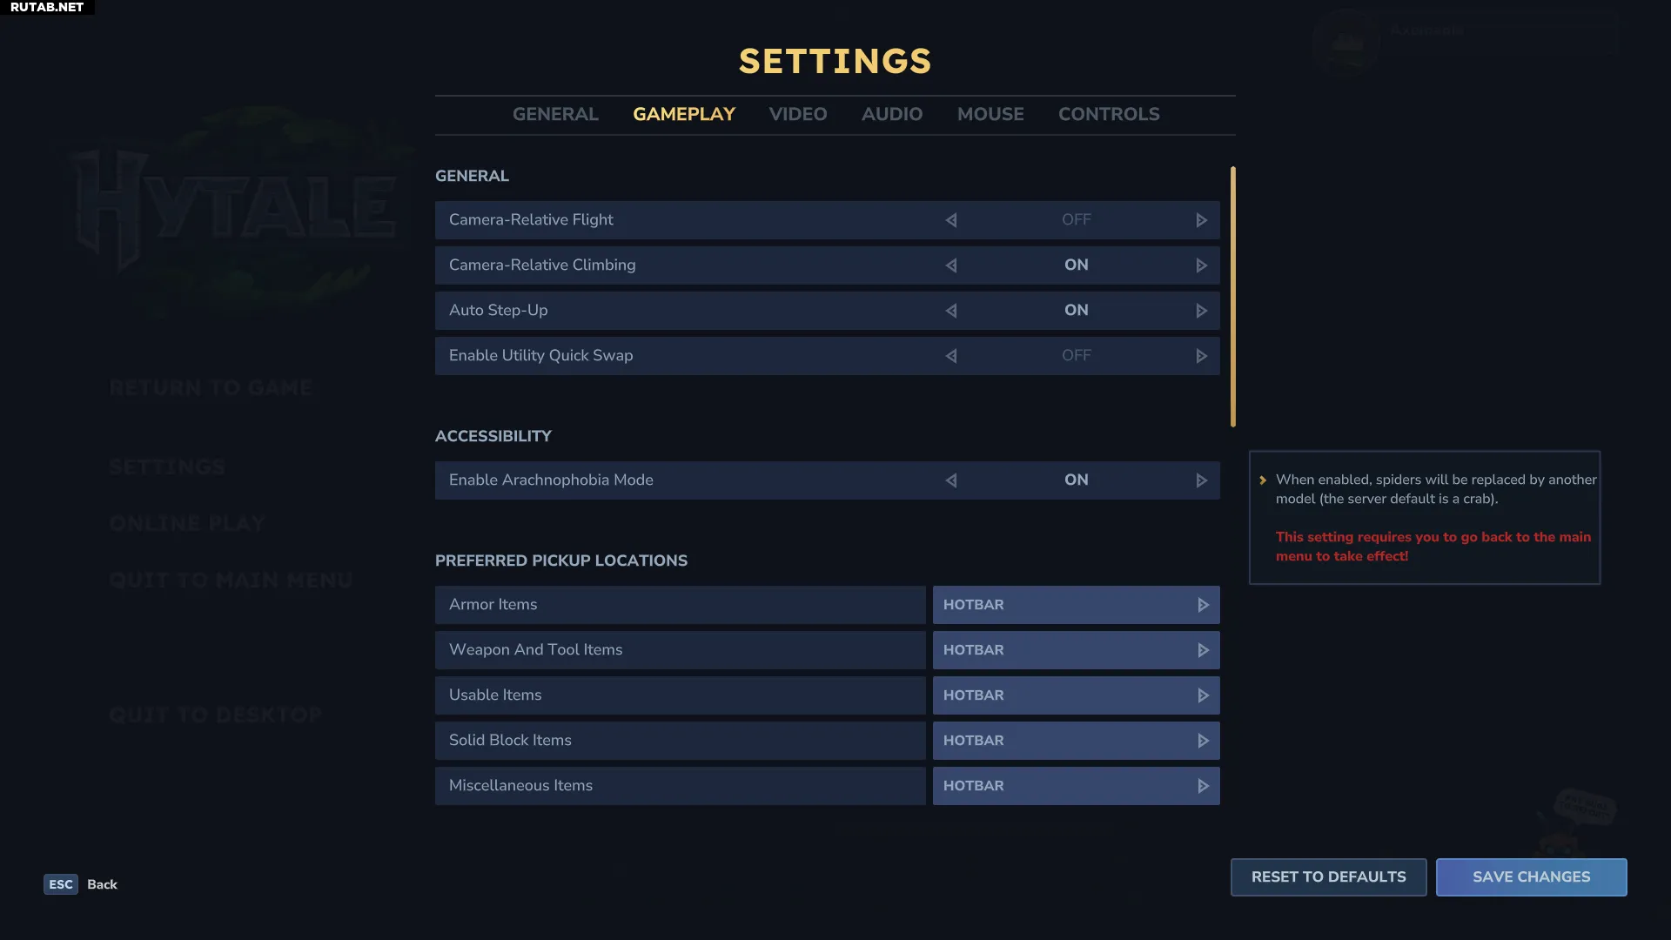The width and height of the screenshot is (1671, 940).
Task: Click right arrow for Camera-Relative Climbing
Action: pyautogui.click(x=1201, y=265)
